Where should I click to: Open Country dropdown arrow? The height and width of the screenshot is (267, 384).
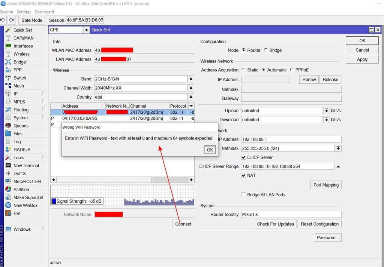click(191, 97)
